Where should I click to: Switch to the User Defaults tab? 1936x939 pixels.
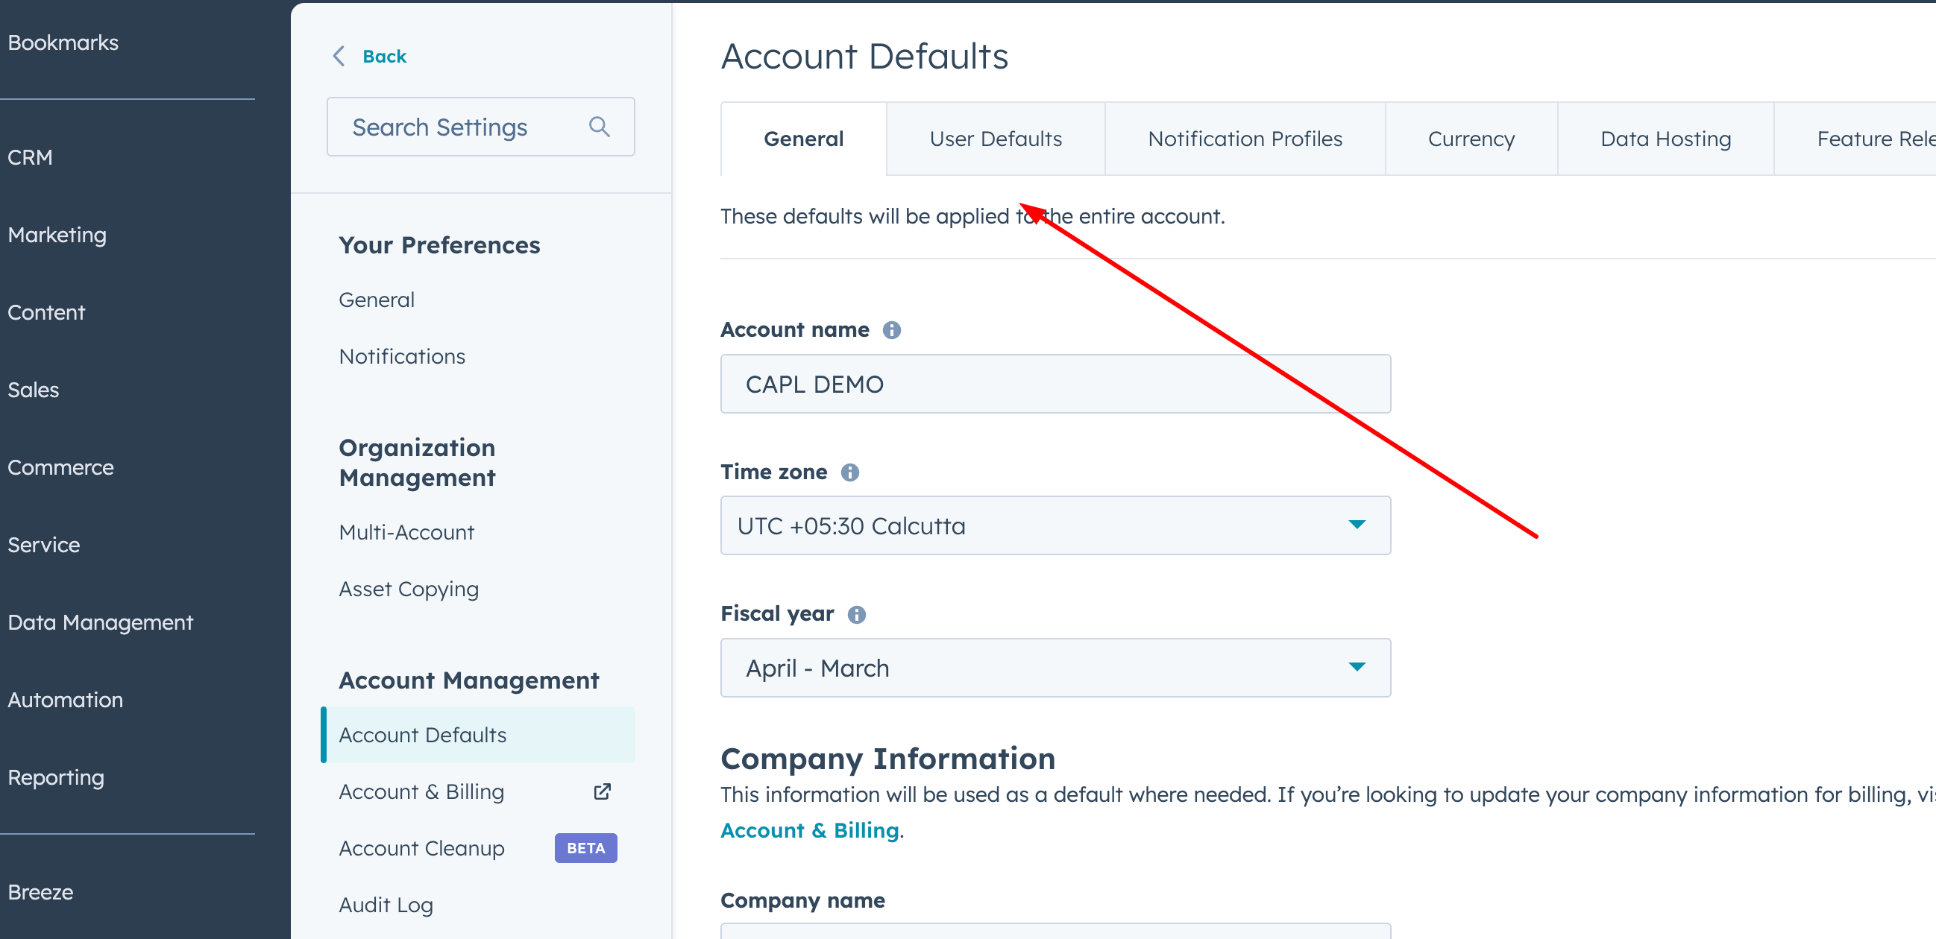995,139
